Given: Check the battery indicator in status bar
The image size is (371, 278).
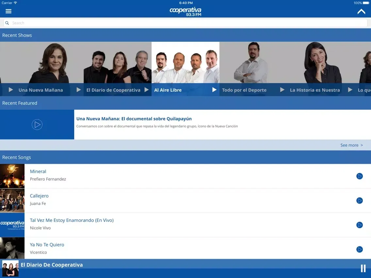Looking at the screenshot, I should 366,3.
